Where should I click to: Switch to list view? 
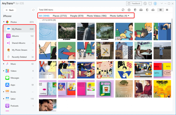pyautogui.click(x=167, y=10)
